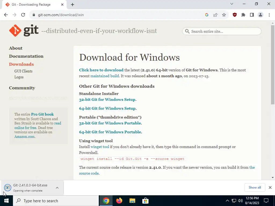This screenshot has width=275, height=206.
Task: Click the share page icon
Action: click(x=215, y=15)
